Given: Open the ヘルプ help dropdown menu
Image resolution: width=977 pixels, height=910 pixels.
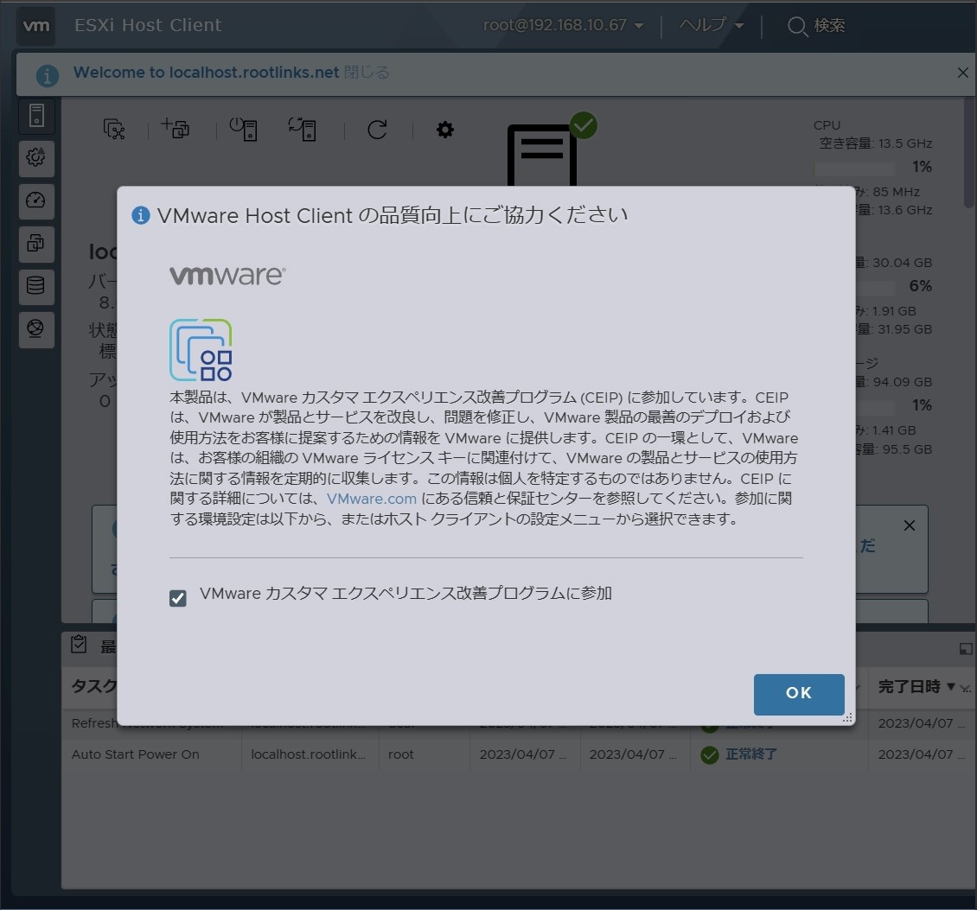Looking at the screenshot, I should [712, 25].
